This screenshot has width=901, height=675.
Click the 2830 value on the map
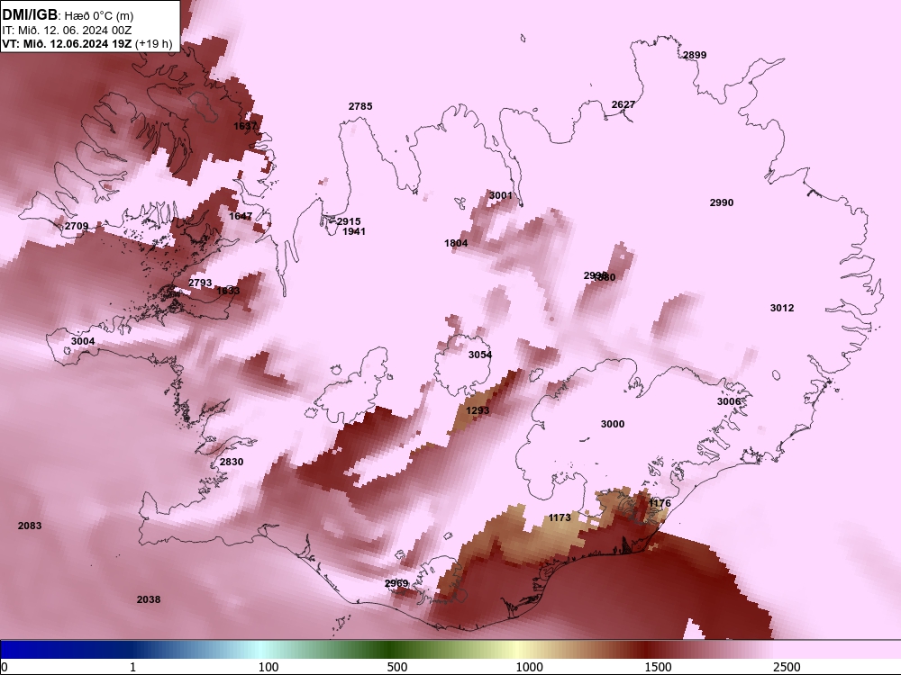point(232,462)
